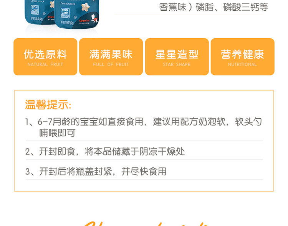Click the 磷脂、磷酸三钙等 ingredient text
288x226 pixels.
click(x=232, y=7)
